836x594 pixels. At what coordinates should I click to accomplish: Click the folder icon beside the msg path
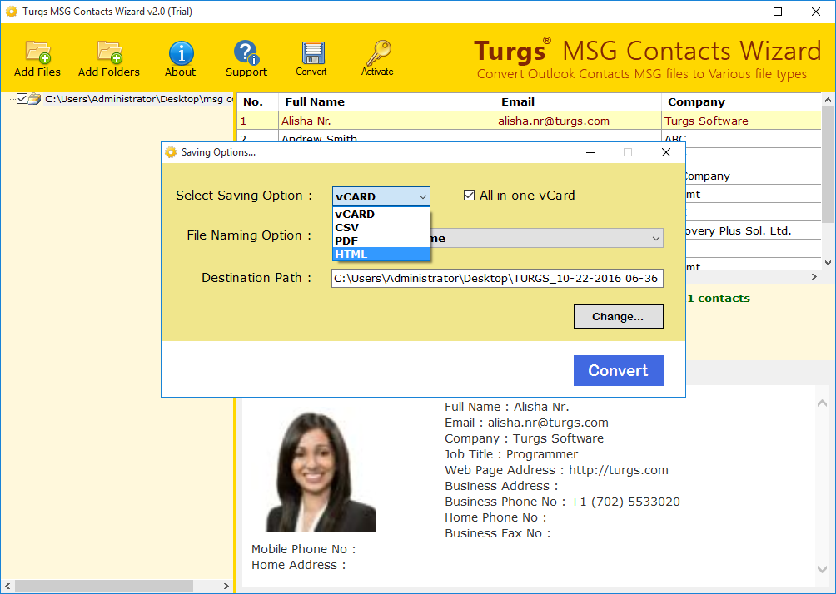pyautogui.click(x=35, y=98)
